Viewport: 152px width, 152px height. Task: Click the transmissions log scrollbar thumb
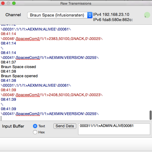pos(150,115)
